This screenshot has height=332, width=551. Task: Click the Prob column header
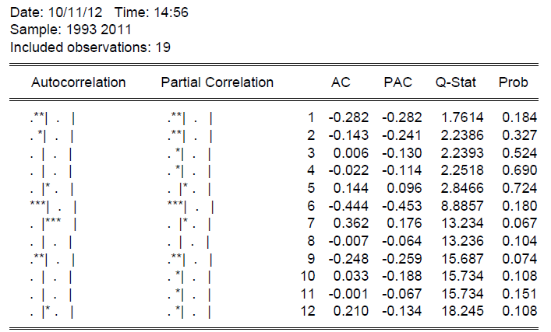[513, 82]
